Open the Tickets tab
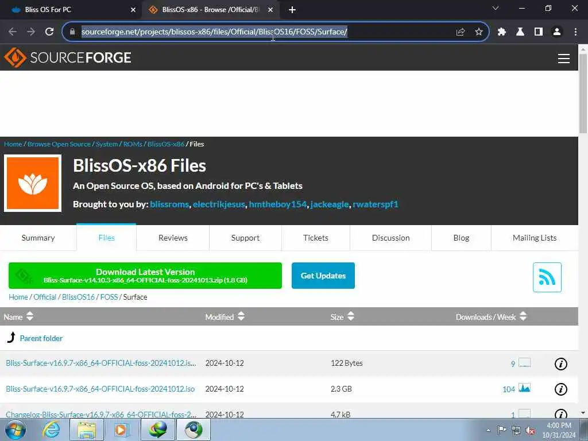 tap(316, 238)
